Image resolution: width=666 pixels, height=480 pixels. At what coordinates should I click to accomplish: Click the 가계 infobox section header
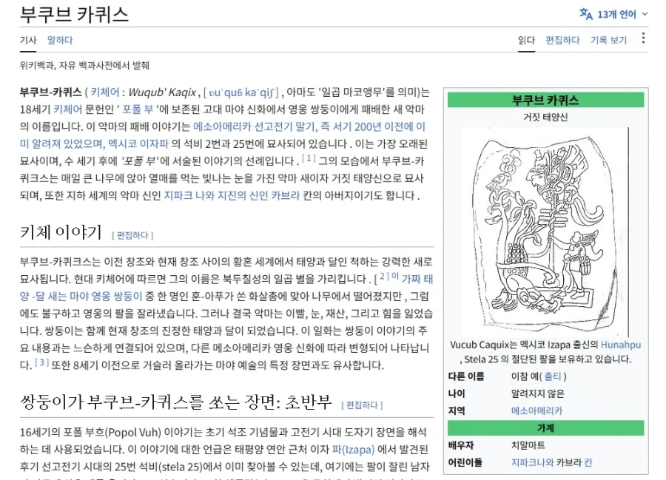tap(545, 427)
